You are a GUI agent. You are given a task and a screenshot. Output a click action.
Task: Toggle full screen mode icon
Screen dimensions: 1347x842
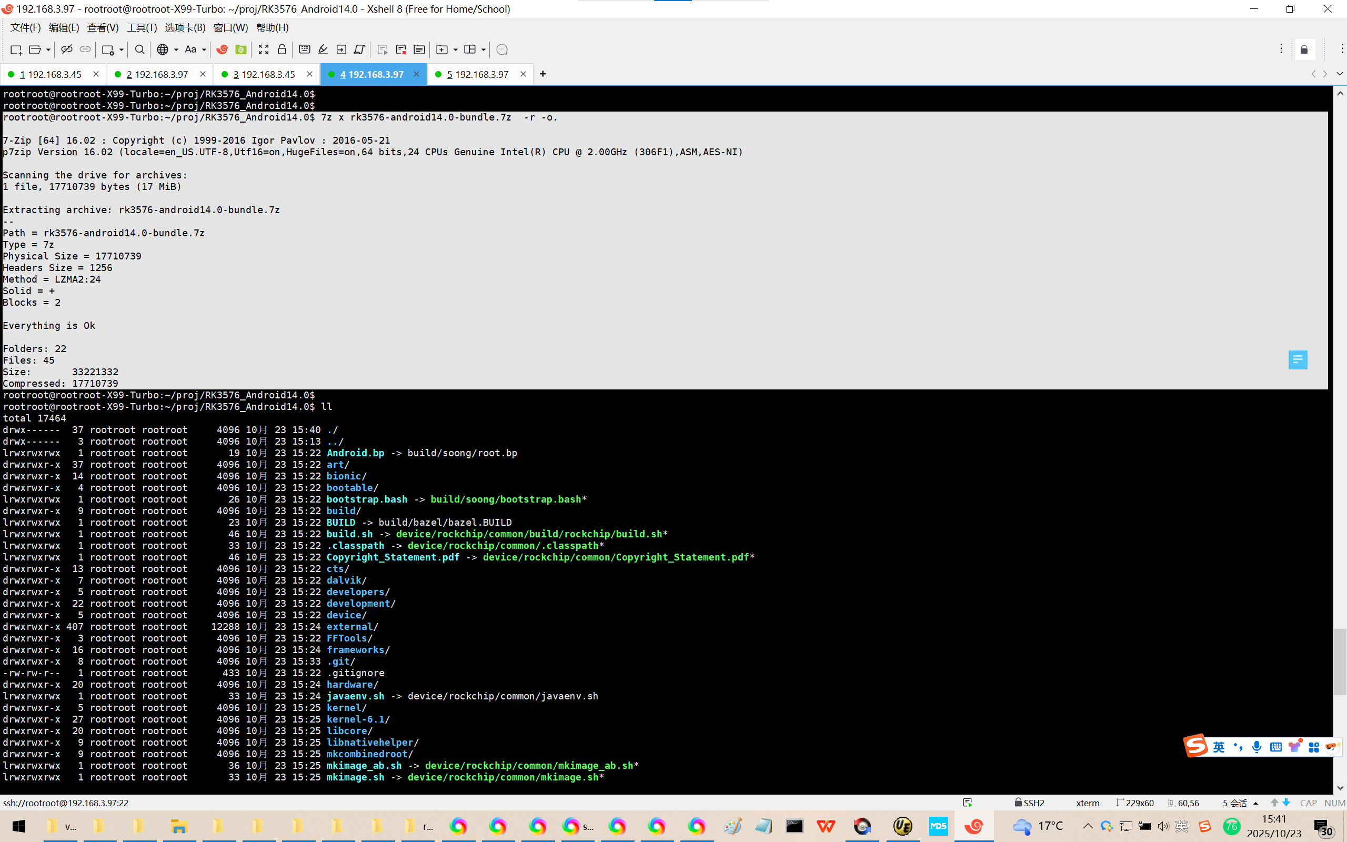263,49
